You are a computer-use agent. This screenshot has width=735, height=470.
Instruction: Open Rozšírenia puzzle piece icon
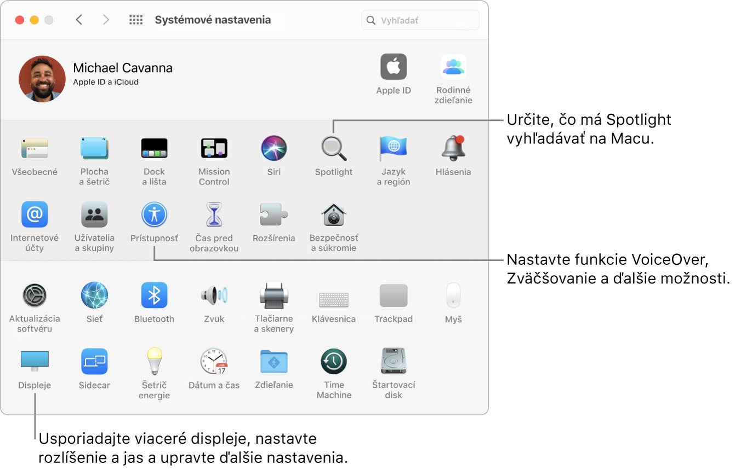(274, 214)
